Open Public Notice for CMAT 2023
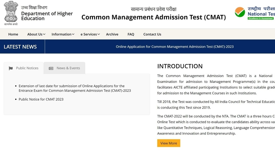275x154 pixels. (41, 99)
